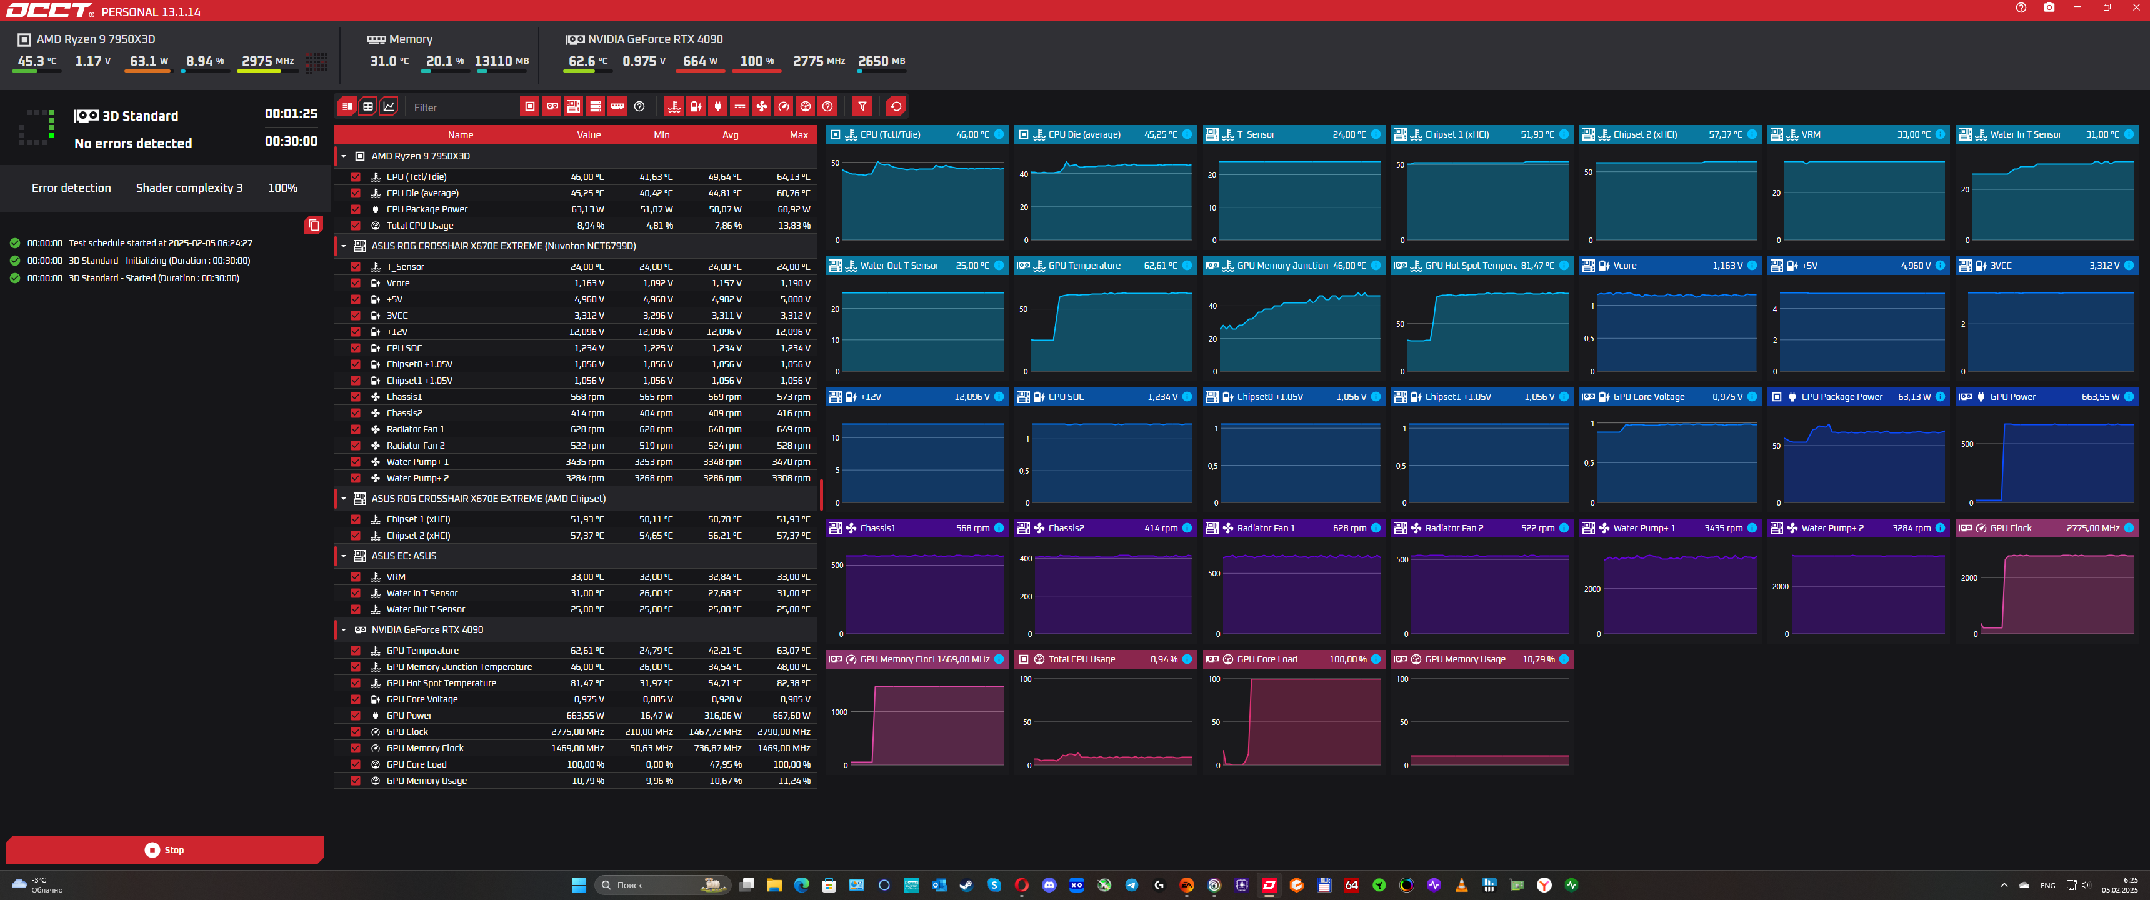Uncheck the Water Pump+ 1 checkbox

point(356,462)
